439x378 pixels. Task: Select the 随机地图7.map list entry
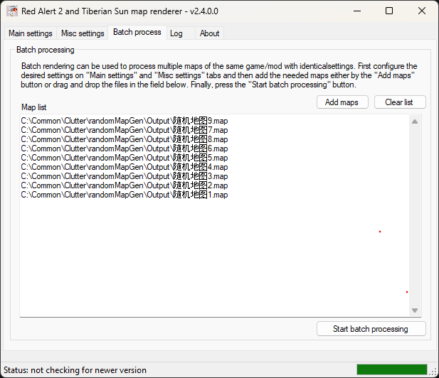coord(125,130)
